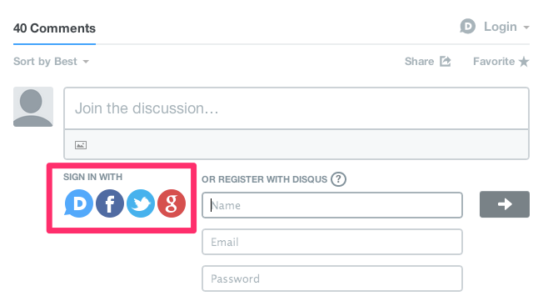The image size is (553, 301).
Task: Click the dropdown caret next to Login
Action: [x=526, y=28]
